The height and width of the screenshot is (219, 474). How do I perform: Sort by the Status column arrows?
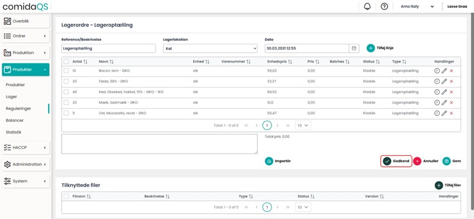coord(378,62)
